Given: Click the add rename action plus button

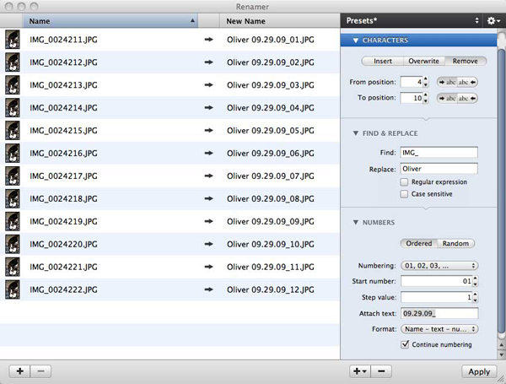Looking at the screenshot, I should (359, 371).
